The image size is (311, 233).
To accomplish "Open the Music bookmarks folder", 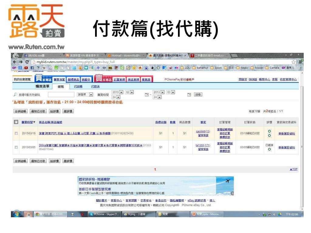I will [242, 68].
